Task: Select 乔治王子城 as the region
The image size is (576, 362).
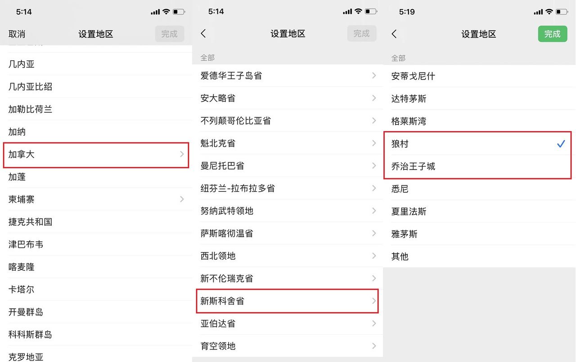Action: point(413,166)
